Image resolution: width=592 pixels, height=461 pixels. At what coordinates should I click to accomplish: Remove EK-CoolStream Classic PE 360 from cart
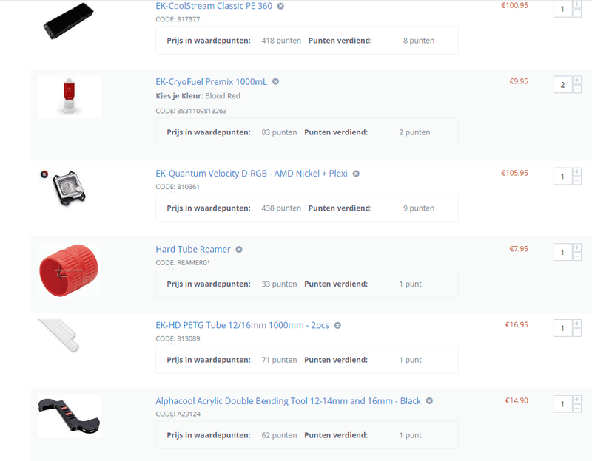[x=280, y=6]
